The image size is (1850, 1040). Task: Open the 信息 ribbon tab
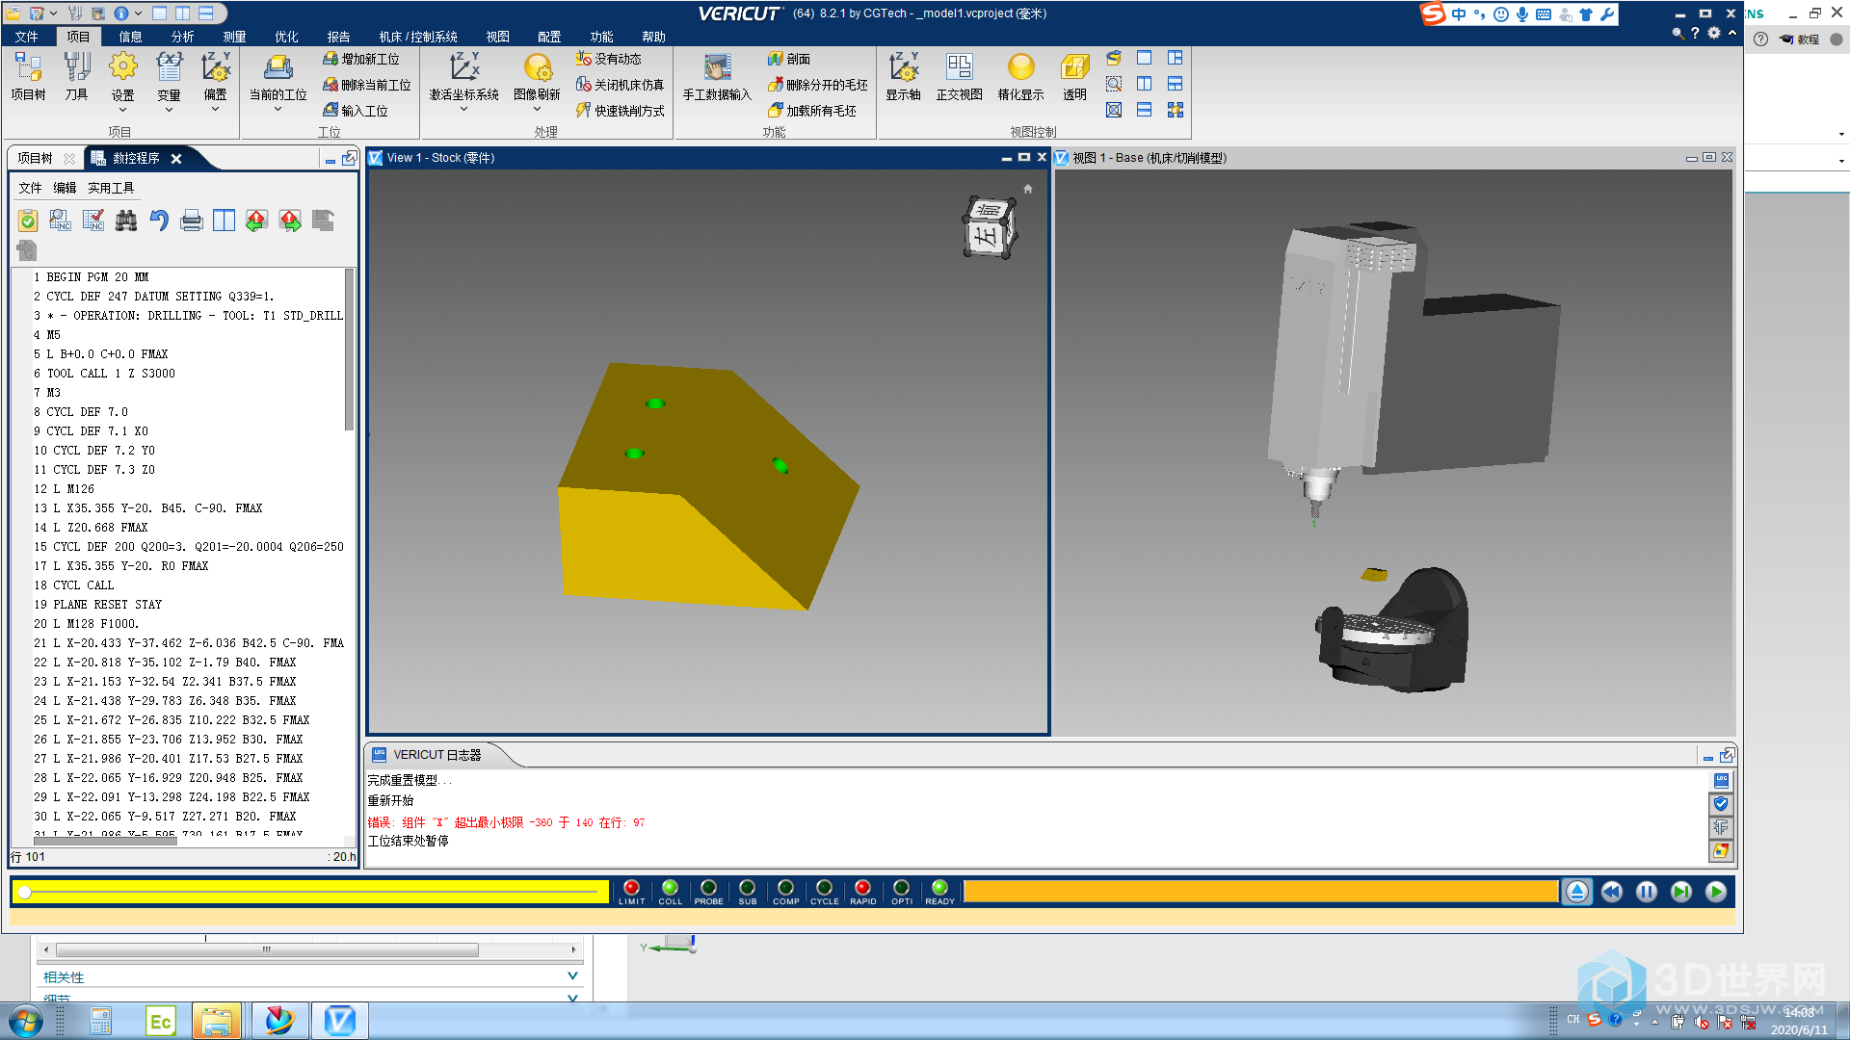click(x=130, y=37)
